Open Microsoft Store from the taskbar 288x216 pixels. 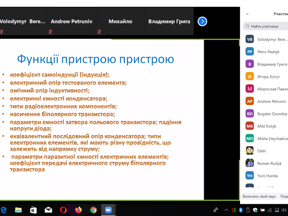(33, 210)
